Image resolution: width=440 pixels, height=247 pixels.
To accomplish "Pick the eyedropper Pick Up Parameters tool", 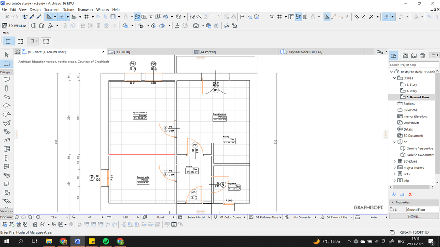I will (x=32, y=17).
